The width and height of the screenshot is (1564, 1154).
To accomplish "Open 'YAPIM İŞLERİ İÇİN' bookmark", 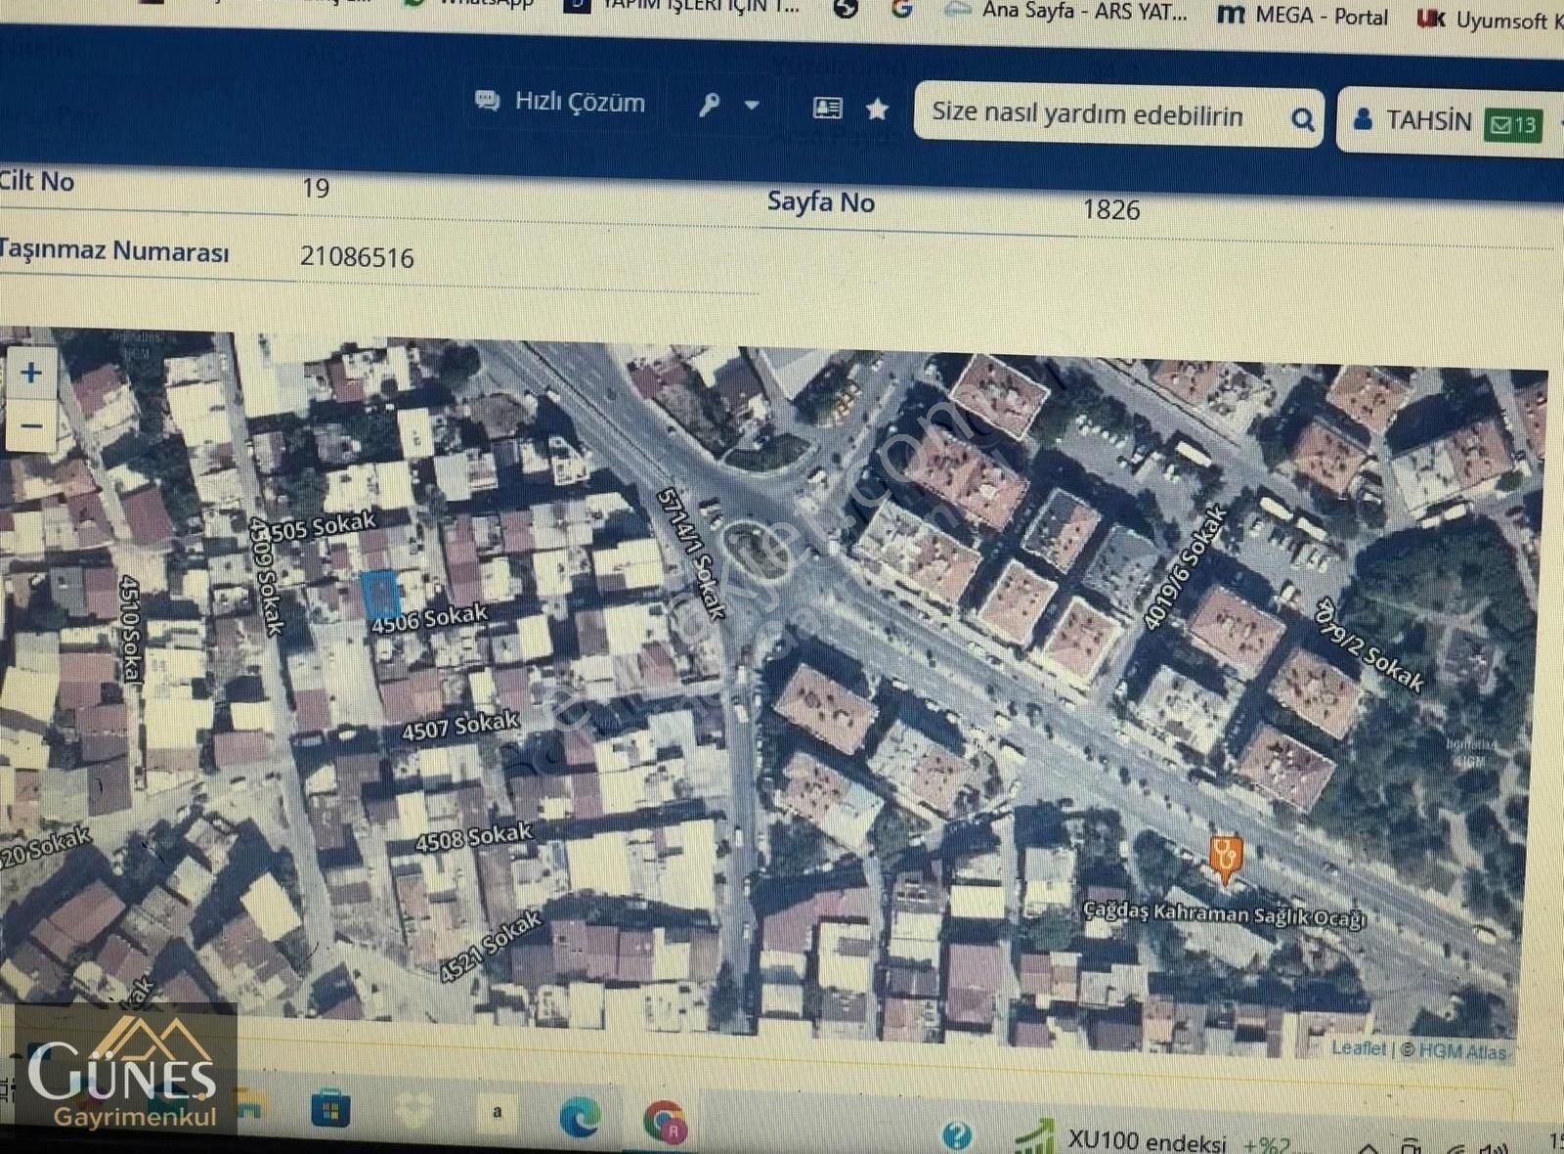I will point(684,6).
